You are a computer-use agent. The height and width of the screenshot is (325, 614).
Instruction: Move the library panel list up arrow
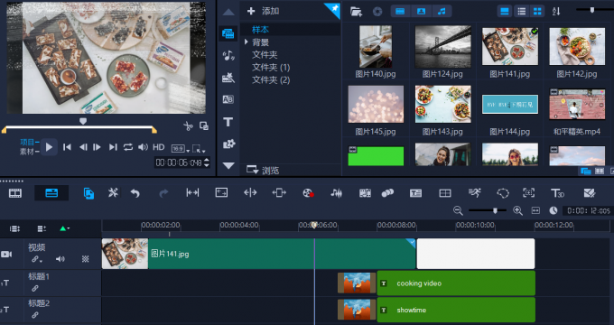click(228, 12)
